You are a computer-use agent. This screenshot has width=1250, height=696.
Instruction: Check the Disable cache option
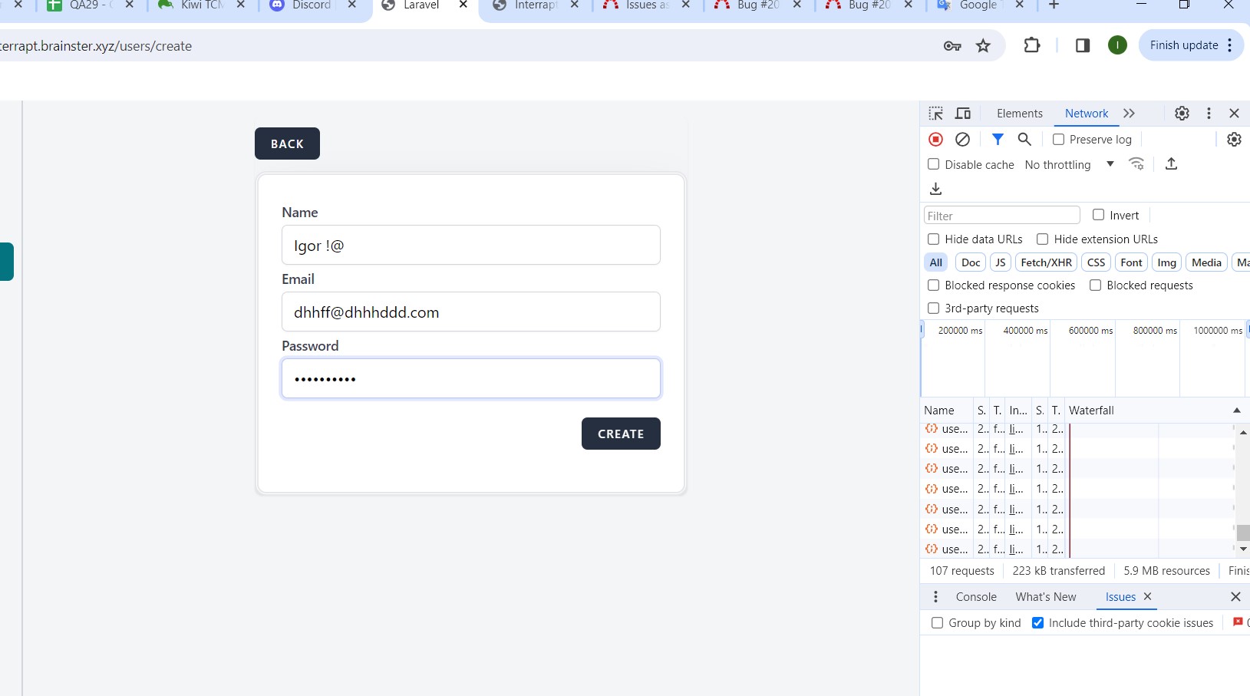934,164
